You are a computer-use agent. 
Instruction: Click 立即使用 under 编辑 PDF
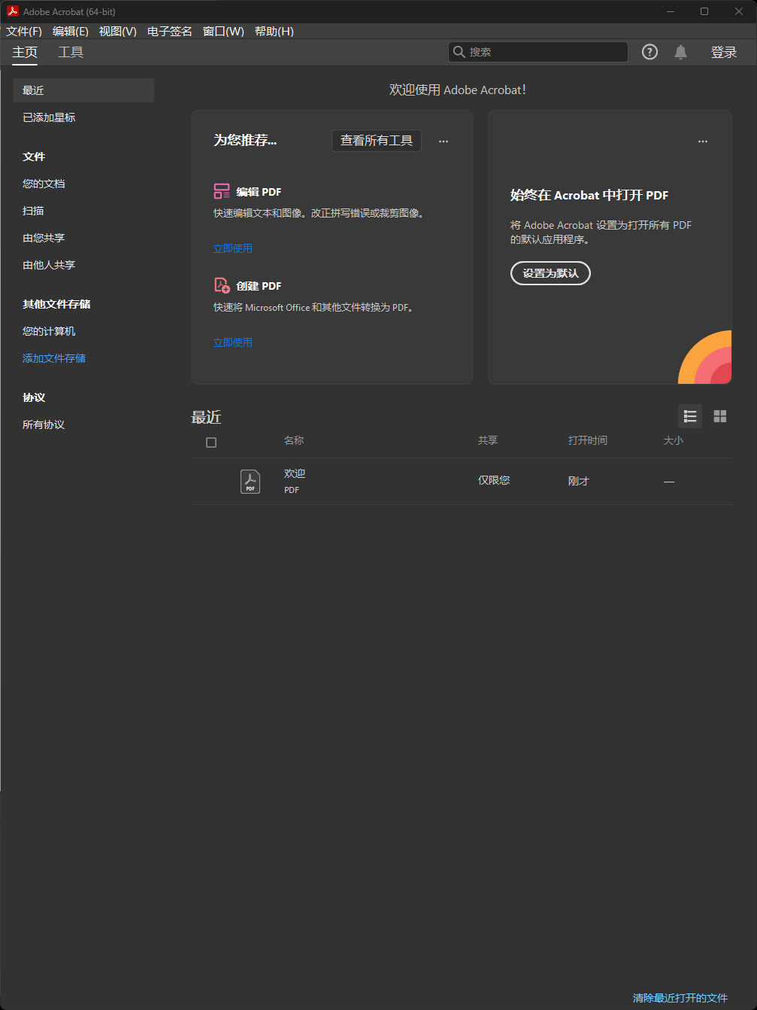pos(233,248)
